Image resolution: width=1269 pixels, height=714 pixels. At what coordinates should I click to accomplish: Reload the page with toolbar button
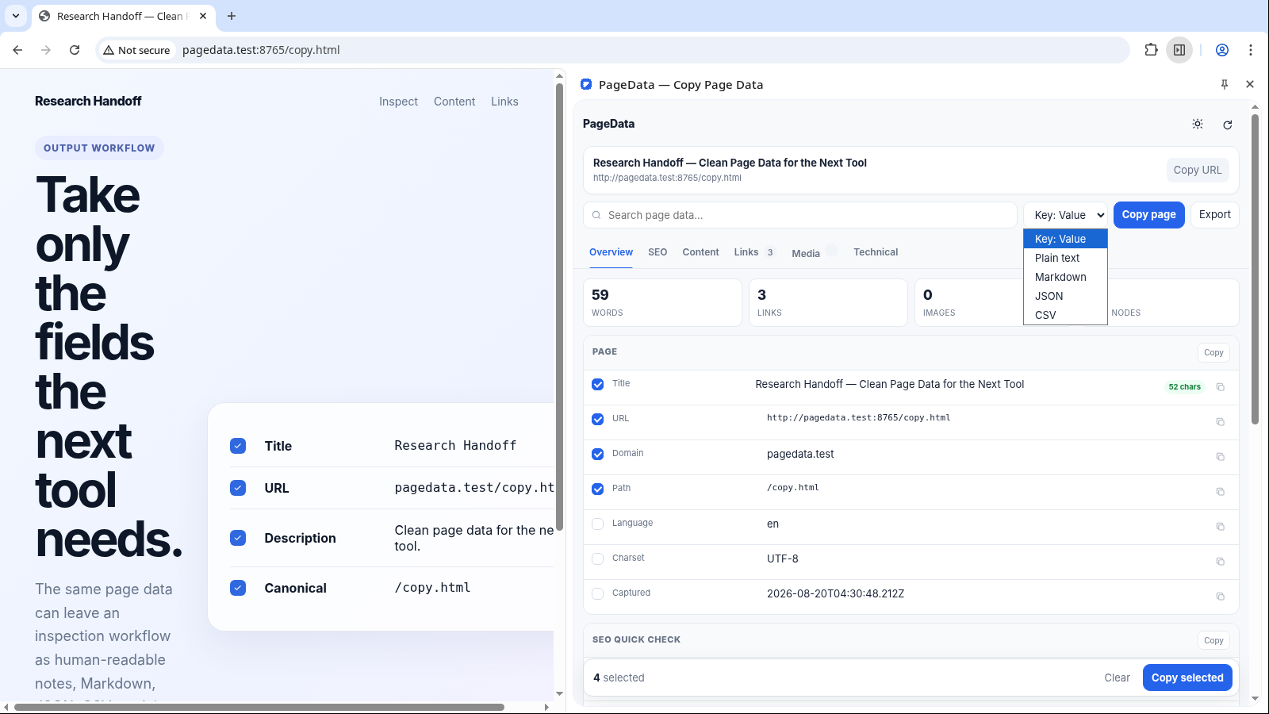(x=75, y=50)
